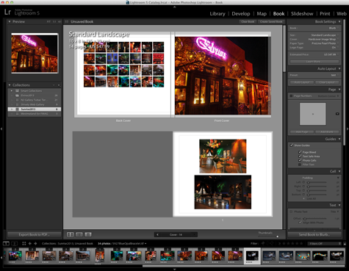Screen dimensions: 349x271
Task: Hide the top module picker arrow
Action: [174, 7]
